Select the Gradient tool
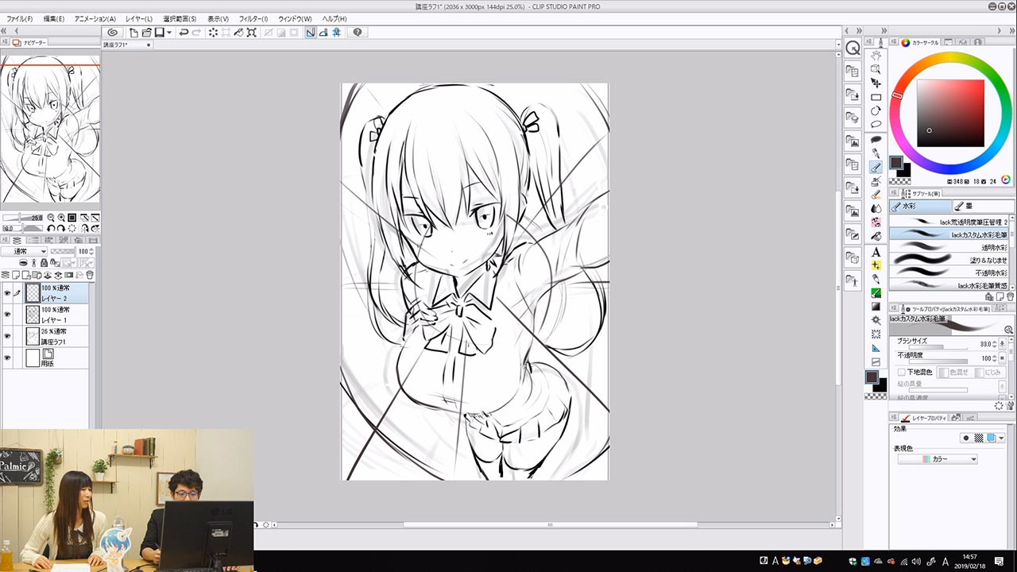Viewport: 1017px width, 572px height. [x=876, y=307]
